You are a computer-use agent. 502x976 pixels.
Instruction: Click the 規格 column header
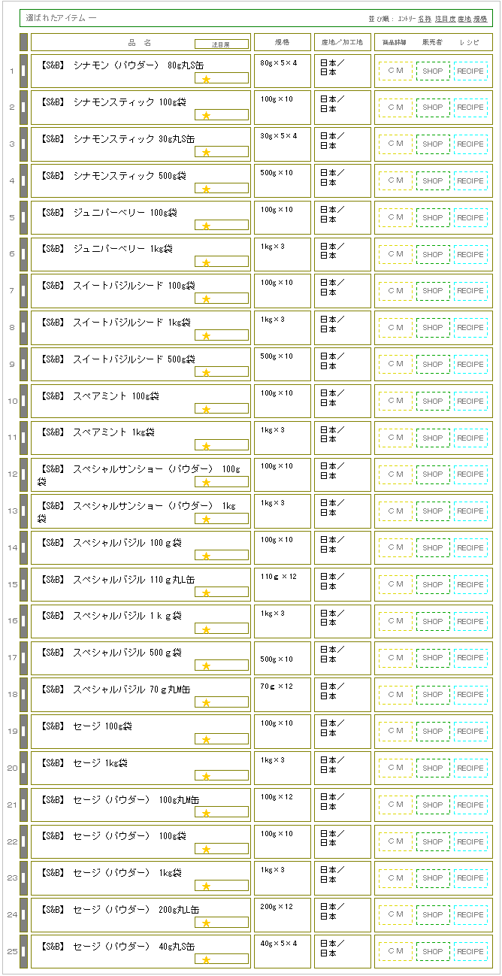point(282,43)
